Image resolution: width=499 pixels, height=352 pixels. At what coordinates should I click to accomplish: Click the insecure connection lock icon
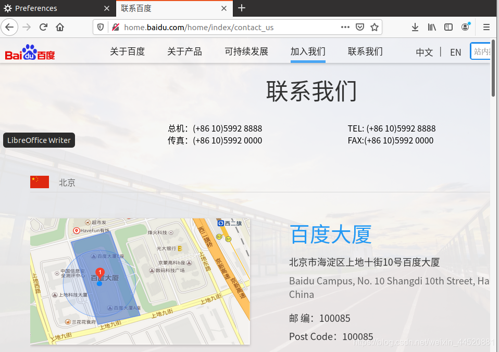click(x=116, y=28)
